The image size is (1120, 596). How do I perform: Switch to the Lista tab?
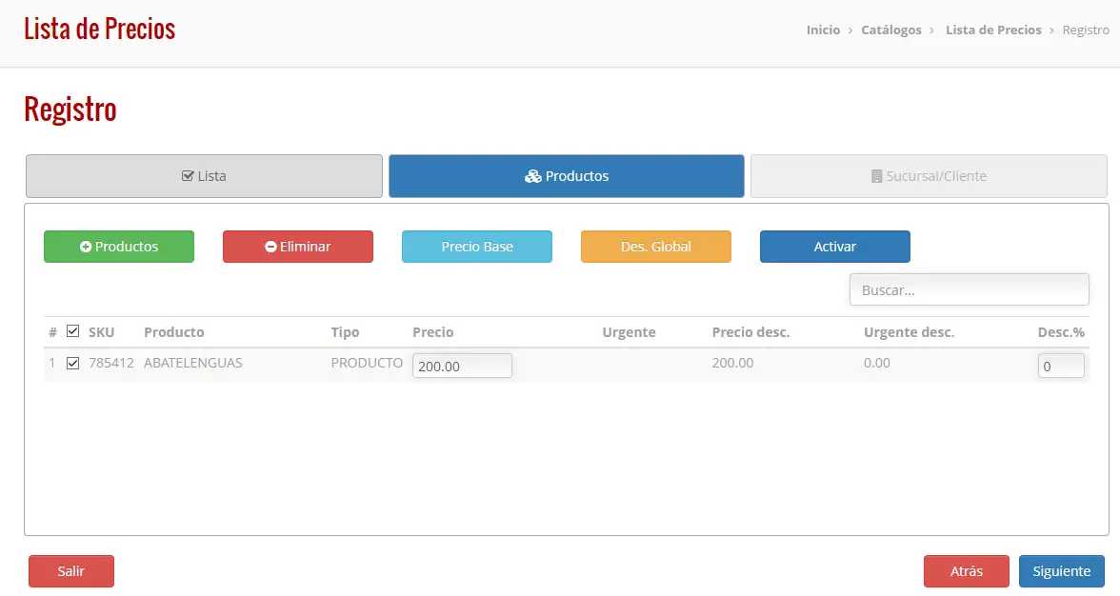pyautogui.click(x=204, y=176)
